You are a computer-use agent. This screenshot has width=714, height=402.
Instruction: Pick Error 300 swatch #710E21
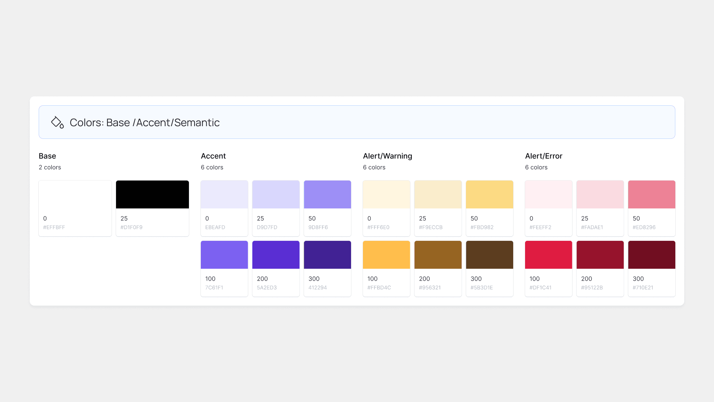pyautogui.click(x=652, y=255)
